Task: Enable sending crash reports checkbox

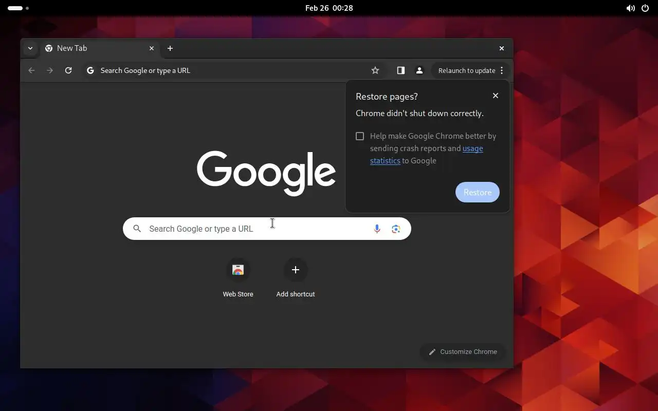Action: [x=360, y=136]
